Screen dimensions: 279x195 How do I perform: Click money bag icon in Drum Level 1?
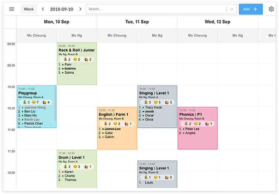click(65, 167)
